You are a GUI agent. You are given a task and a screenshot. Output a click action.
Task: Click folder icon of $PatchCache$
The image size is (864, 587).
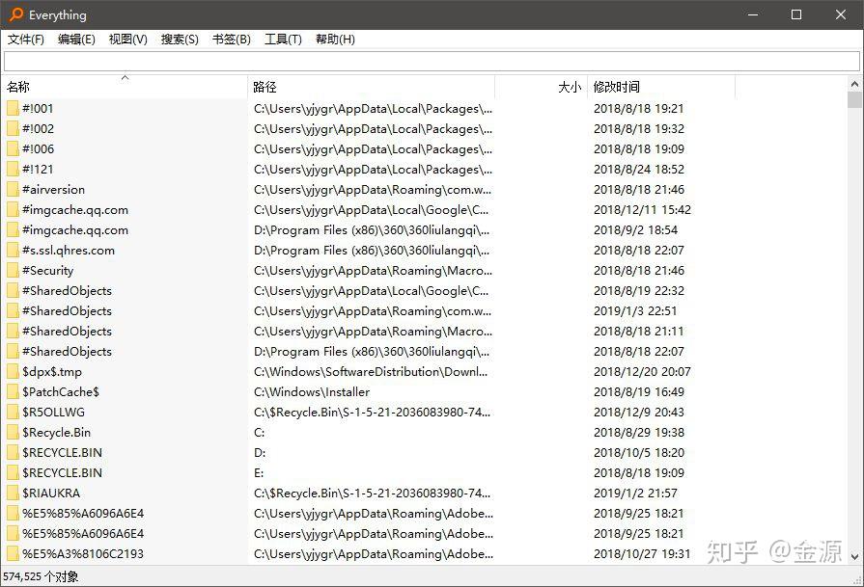pyautogui.click(x=13, y=391)
